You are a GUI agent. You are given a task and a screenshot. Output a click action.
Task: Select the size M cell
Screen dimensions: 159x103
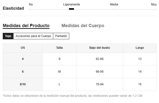click(59, 72)
